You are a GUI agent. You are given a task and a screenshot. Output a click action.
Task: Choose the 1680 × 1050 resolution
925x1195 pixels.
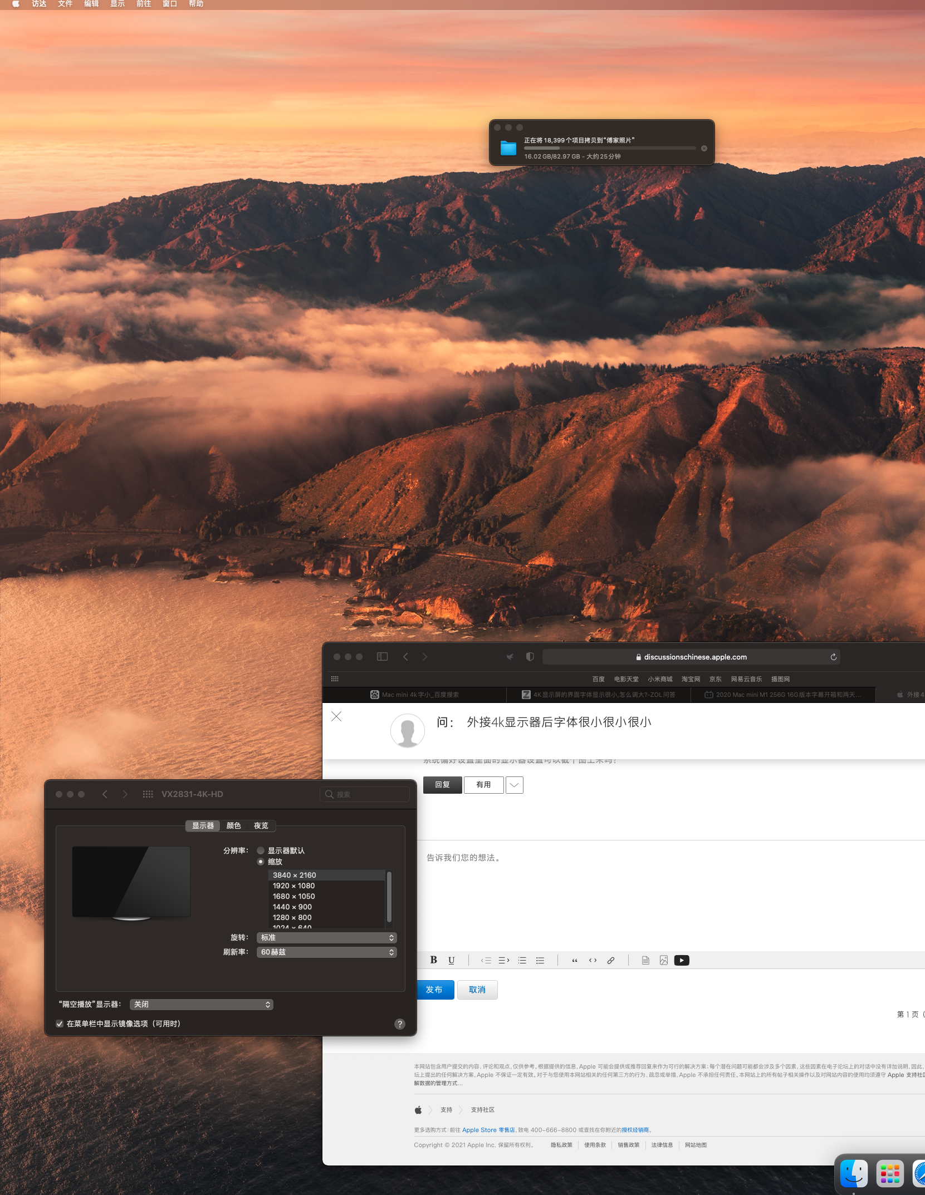(326, 897)
